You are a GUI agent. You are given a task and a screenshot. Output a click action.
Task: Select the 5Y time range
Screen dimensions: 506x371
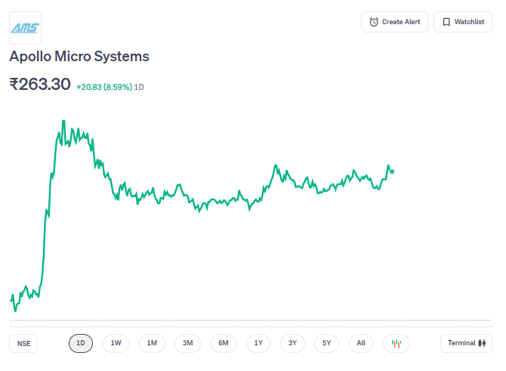pos(326,343)
